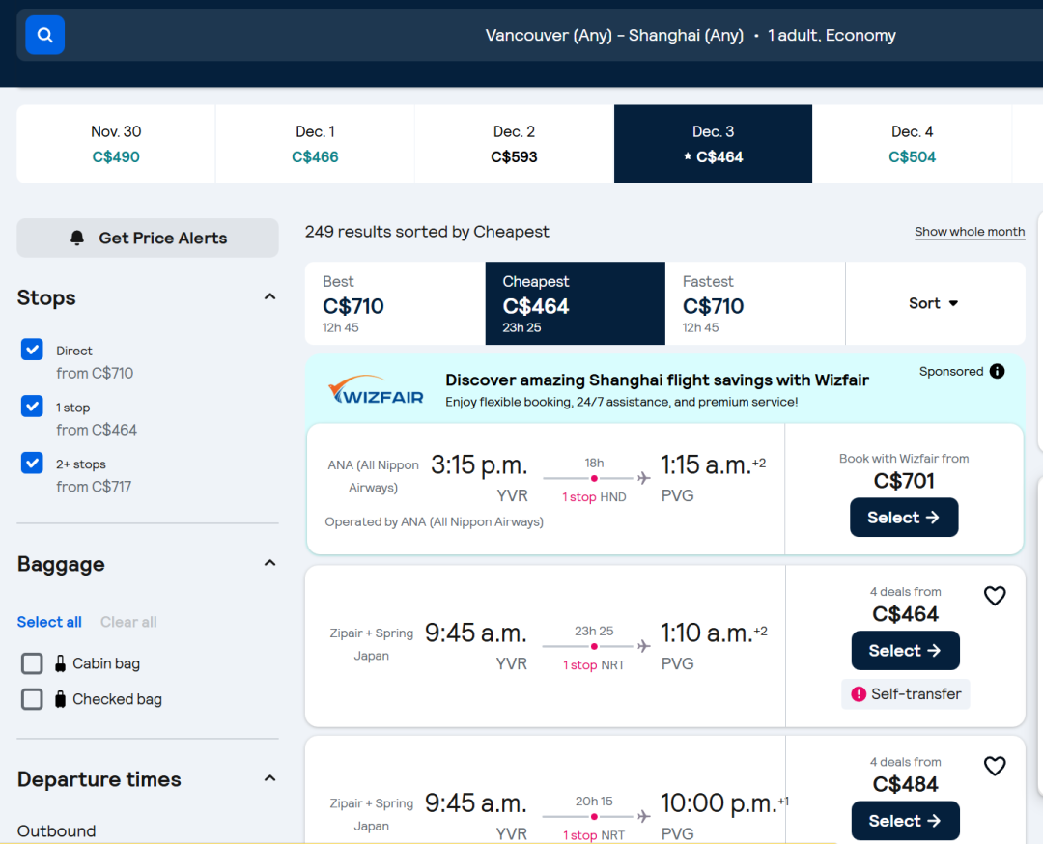This screenshot has width=1043, height=844.
Task: Click the Self-transfer warning badge
Action: [x=905, y=693]
